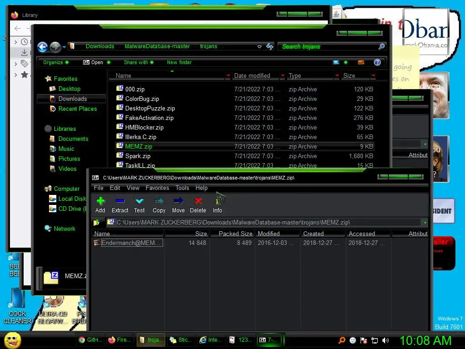Click MalwareDatabase-master in the breadcrumb
This screenshot has height=349, width=465.
(x=157, y=46)
